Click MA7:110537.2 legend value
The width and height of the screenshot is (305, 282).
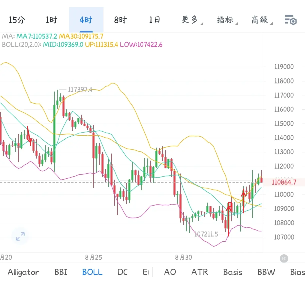pyautogui.click(x=37, y=36)
